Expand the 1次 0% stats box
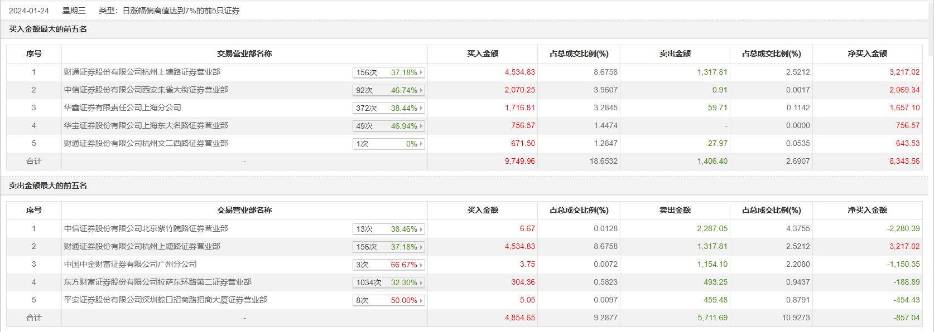 point(388,144)
